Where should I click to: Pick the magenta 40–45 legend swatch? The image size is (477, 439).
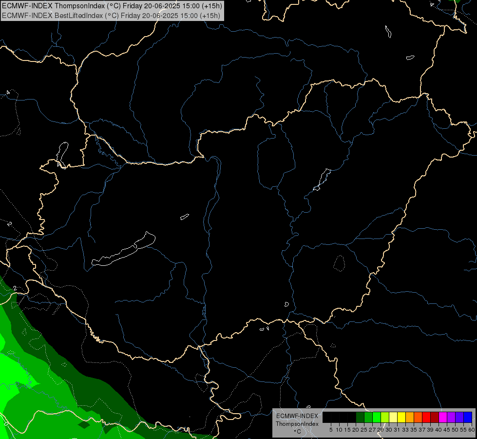pyautogui.click(x=443, y=417)
